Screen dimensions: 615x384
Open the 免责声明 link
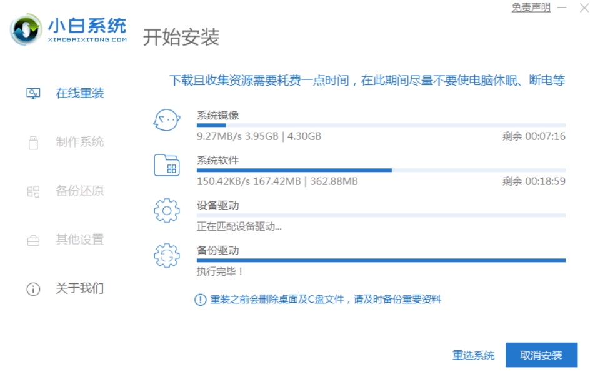click(x=531, y=8)
